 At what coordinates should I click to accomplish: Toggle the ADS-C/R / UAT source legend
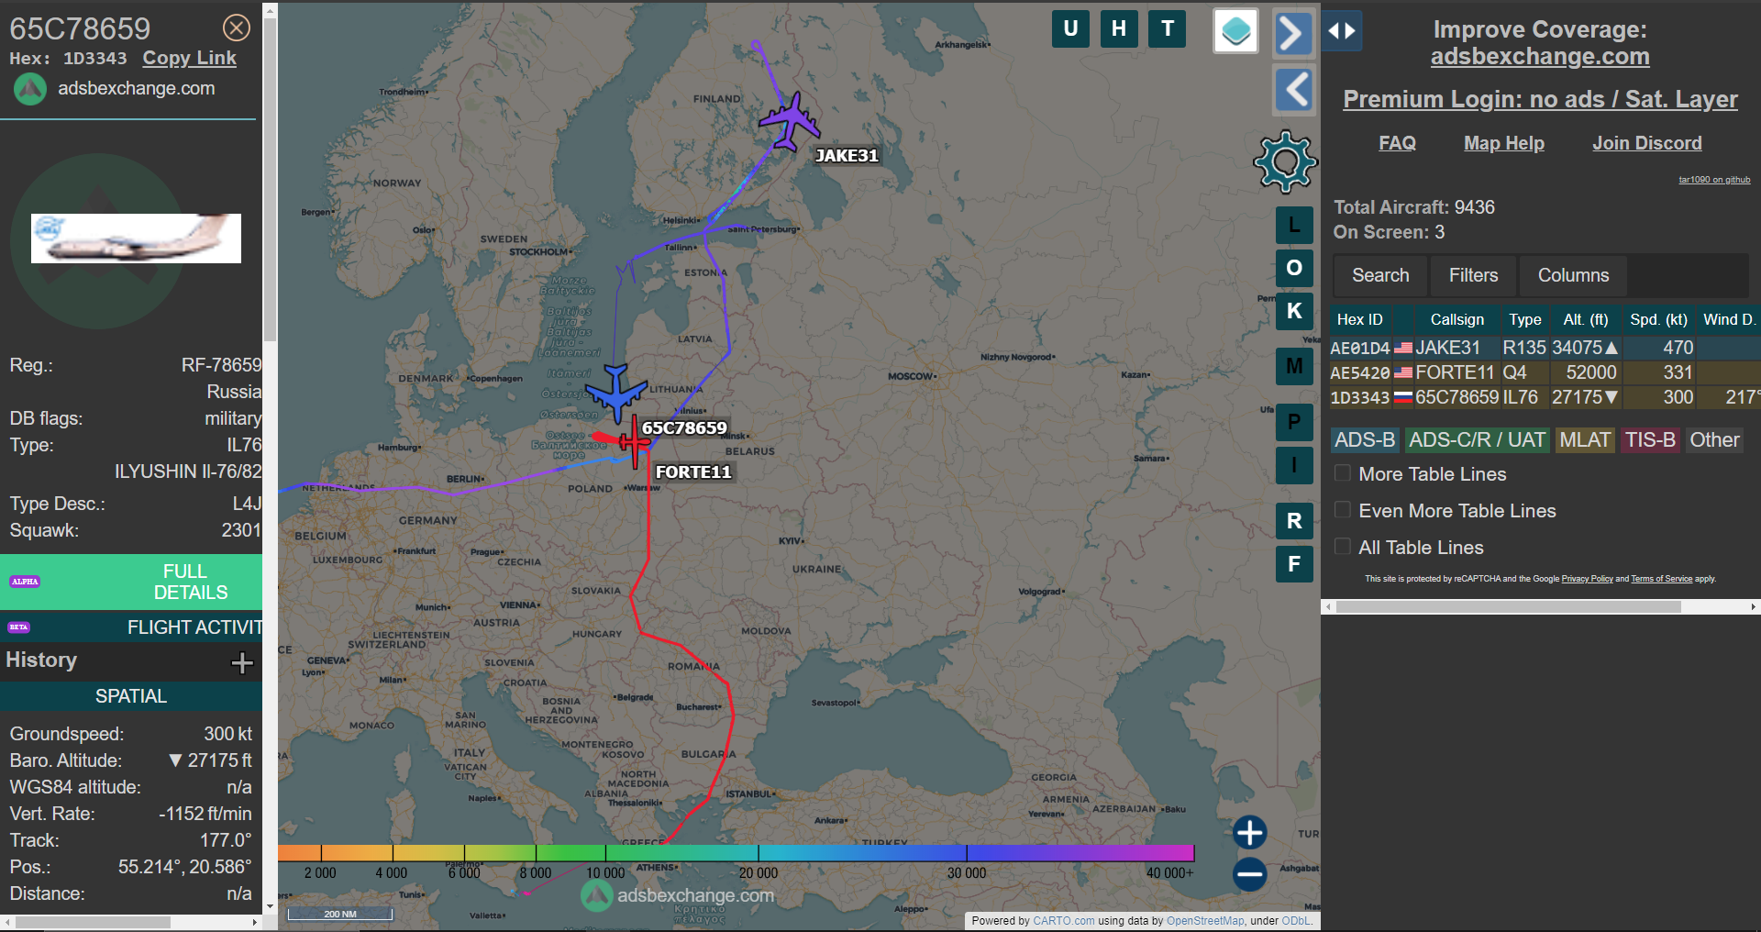pyautogui.click(x=1477, y=440)
